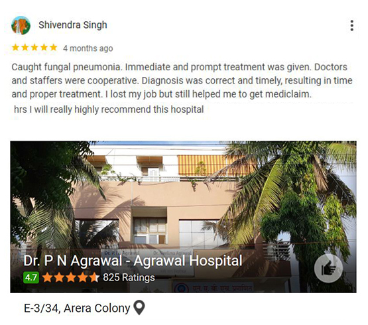
Task: Click the fifth yellow review star
Action: (54, 48)
